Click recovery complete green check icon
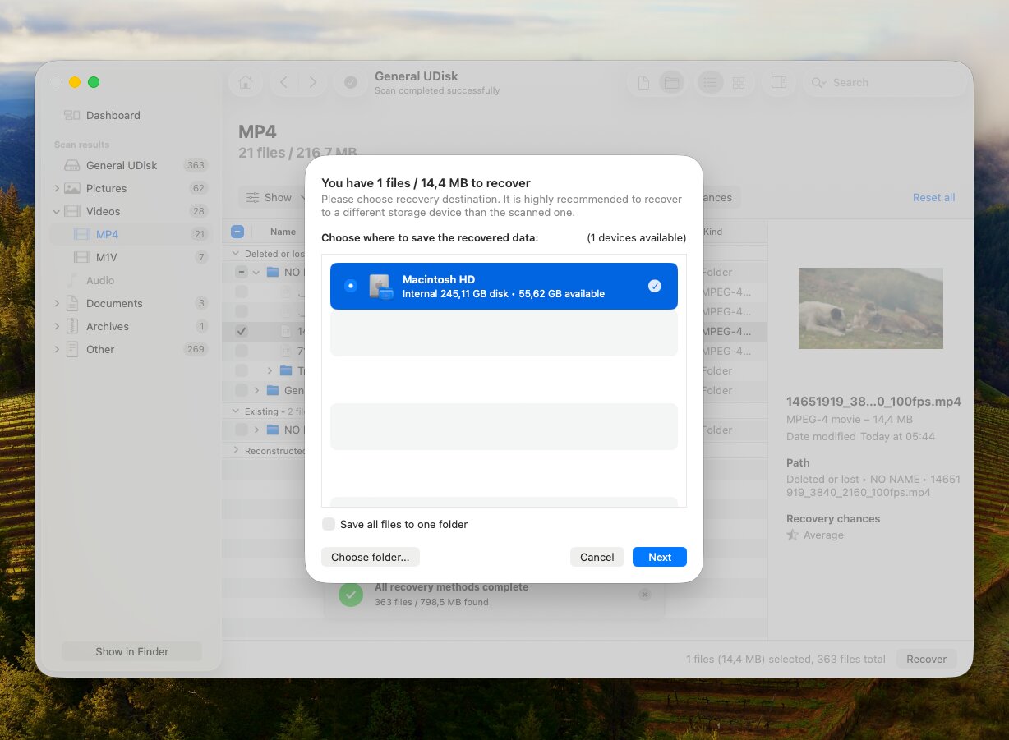Viewport: 1009px width, 740px height. click(351, 594)
